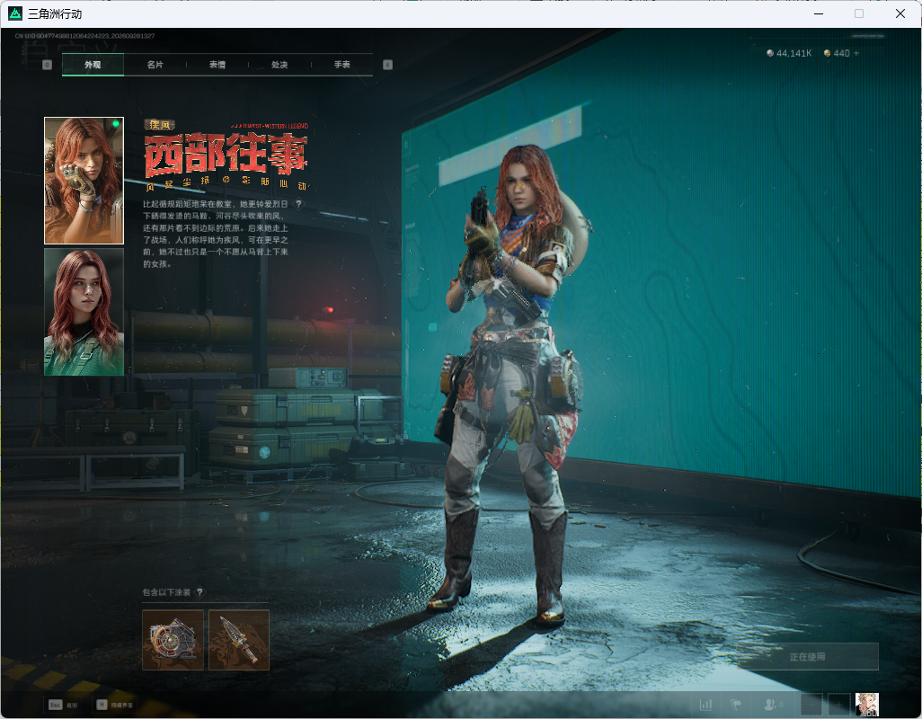Click the E next-tab key icon

click(x=387, y=65)
